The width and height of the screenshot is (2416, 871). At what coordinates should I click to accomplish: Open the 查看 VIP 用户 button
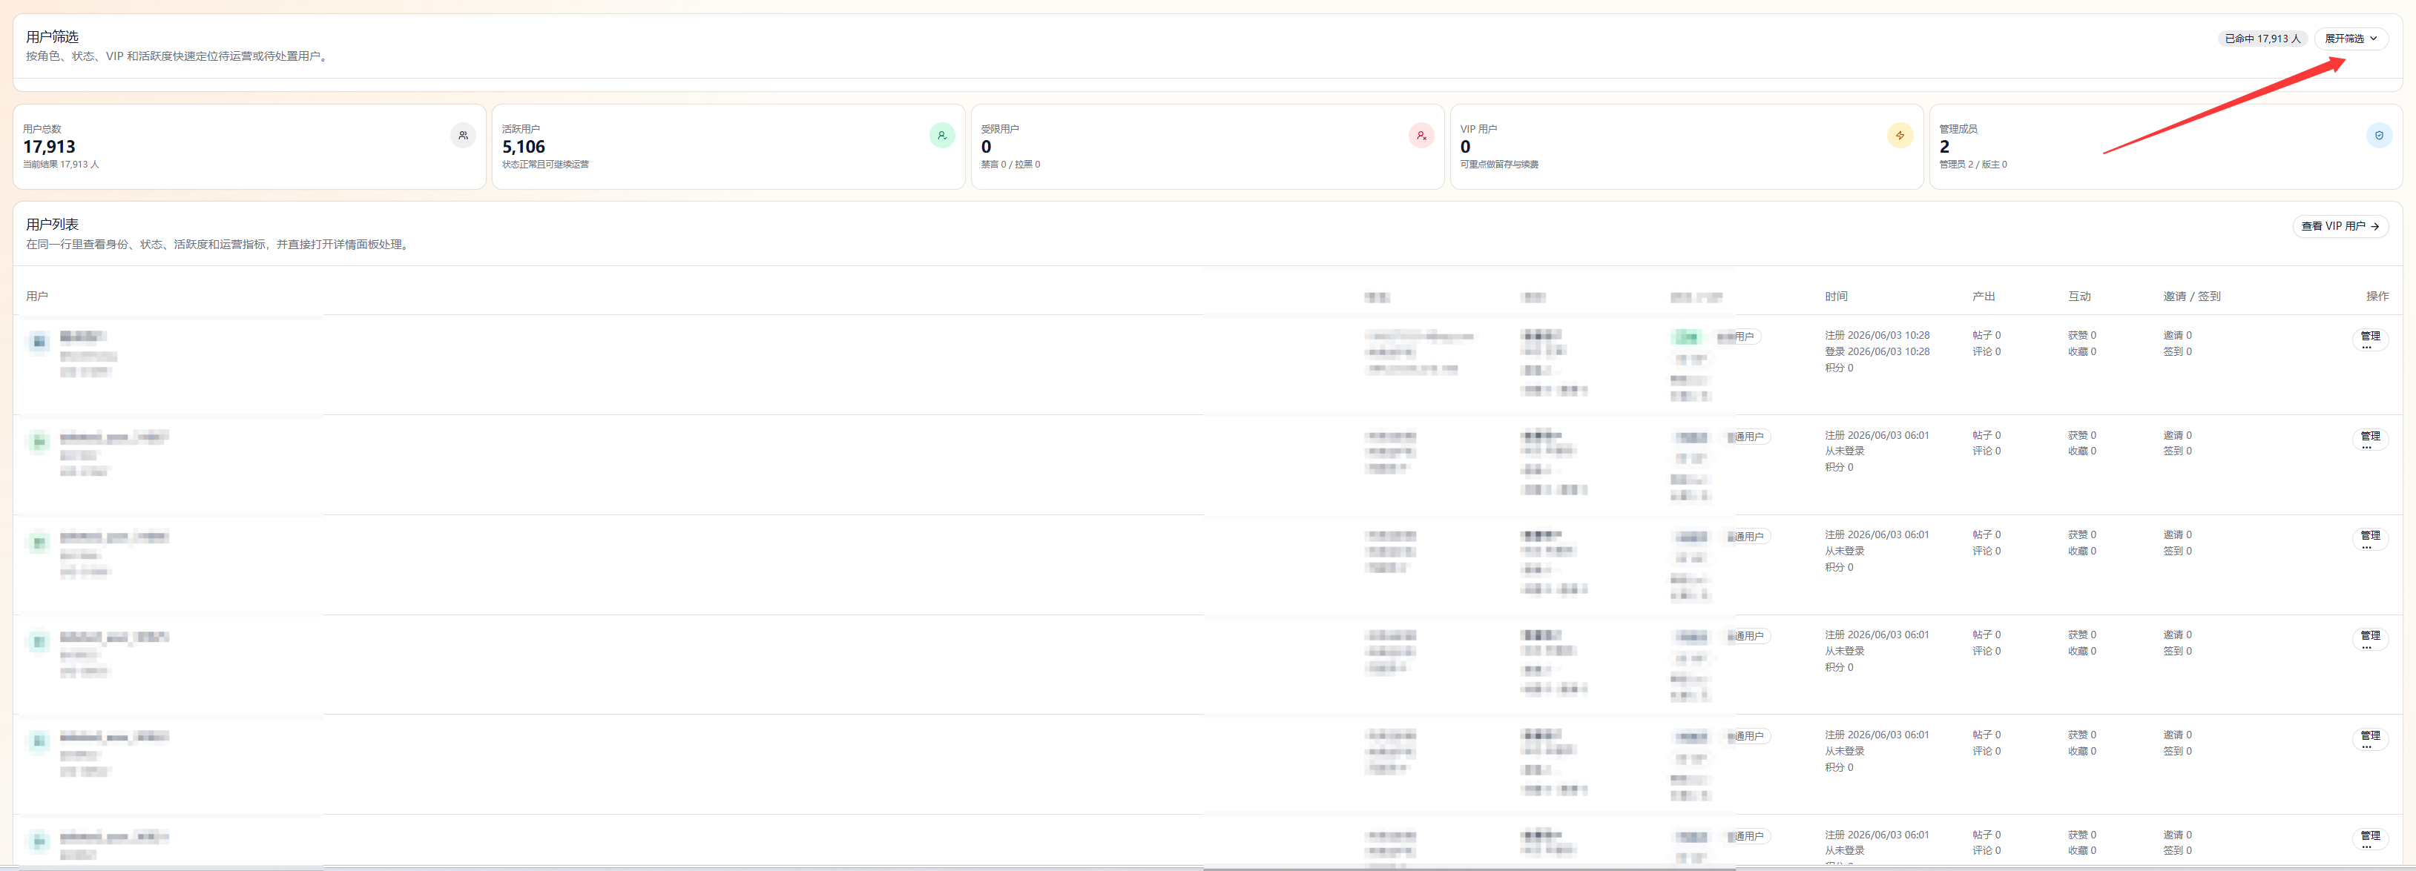2340,226
